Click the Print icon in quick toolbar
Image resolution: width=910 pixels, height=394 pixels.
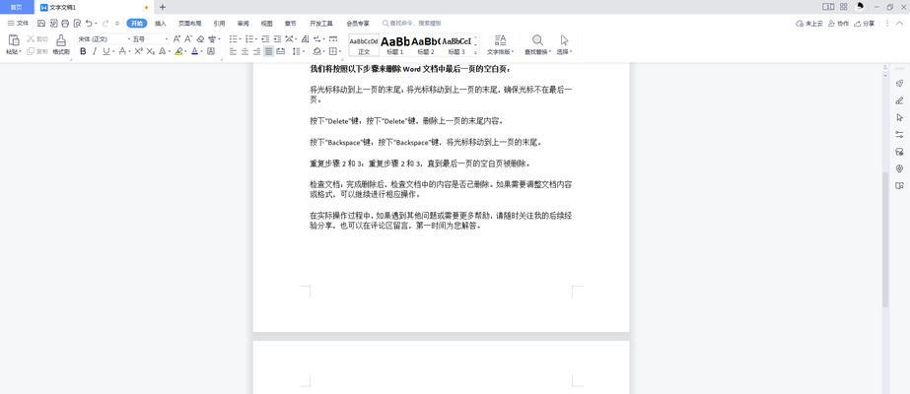click(65, 24)
